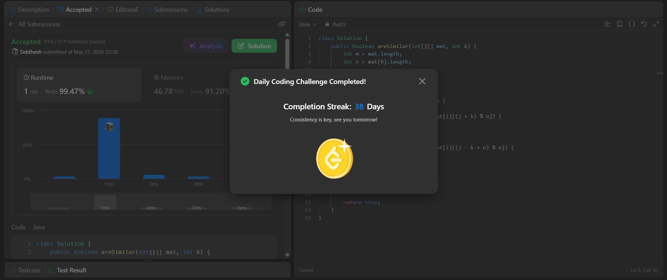Expand the code editor to fullscreen

pos(656,24)
